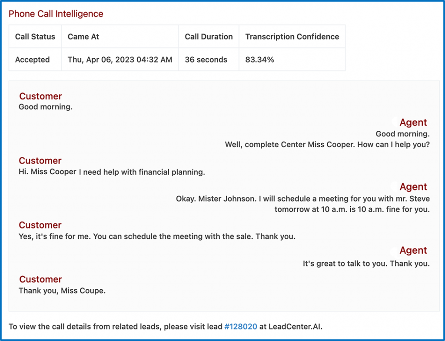
Task: Click the Transcription Confidence header
Action: pyautogui.click(x=292, y=36)
